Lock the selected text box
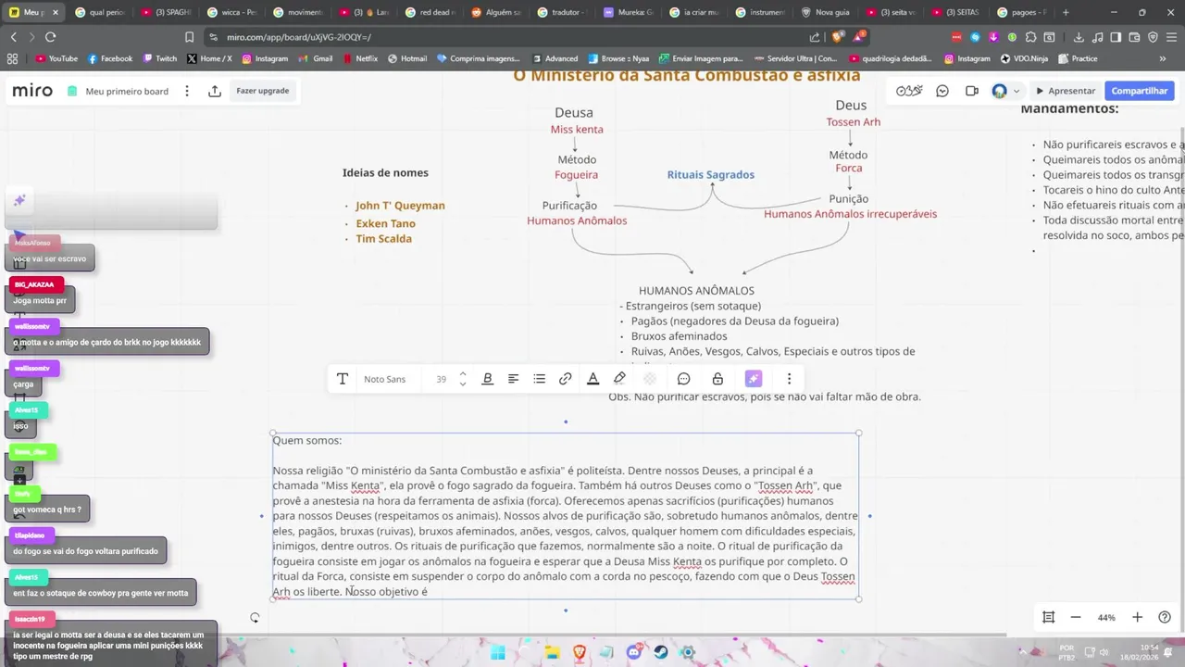 (717, 379)
